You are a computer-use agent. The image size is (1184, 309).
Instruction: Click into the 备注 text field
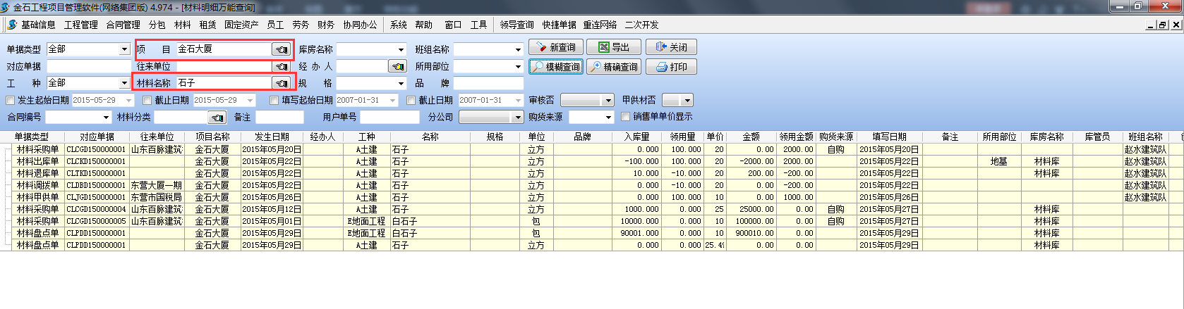(279, 117)
